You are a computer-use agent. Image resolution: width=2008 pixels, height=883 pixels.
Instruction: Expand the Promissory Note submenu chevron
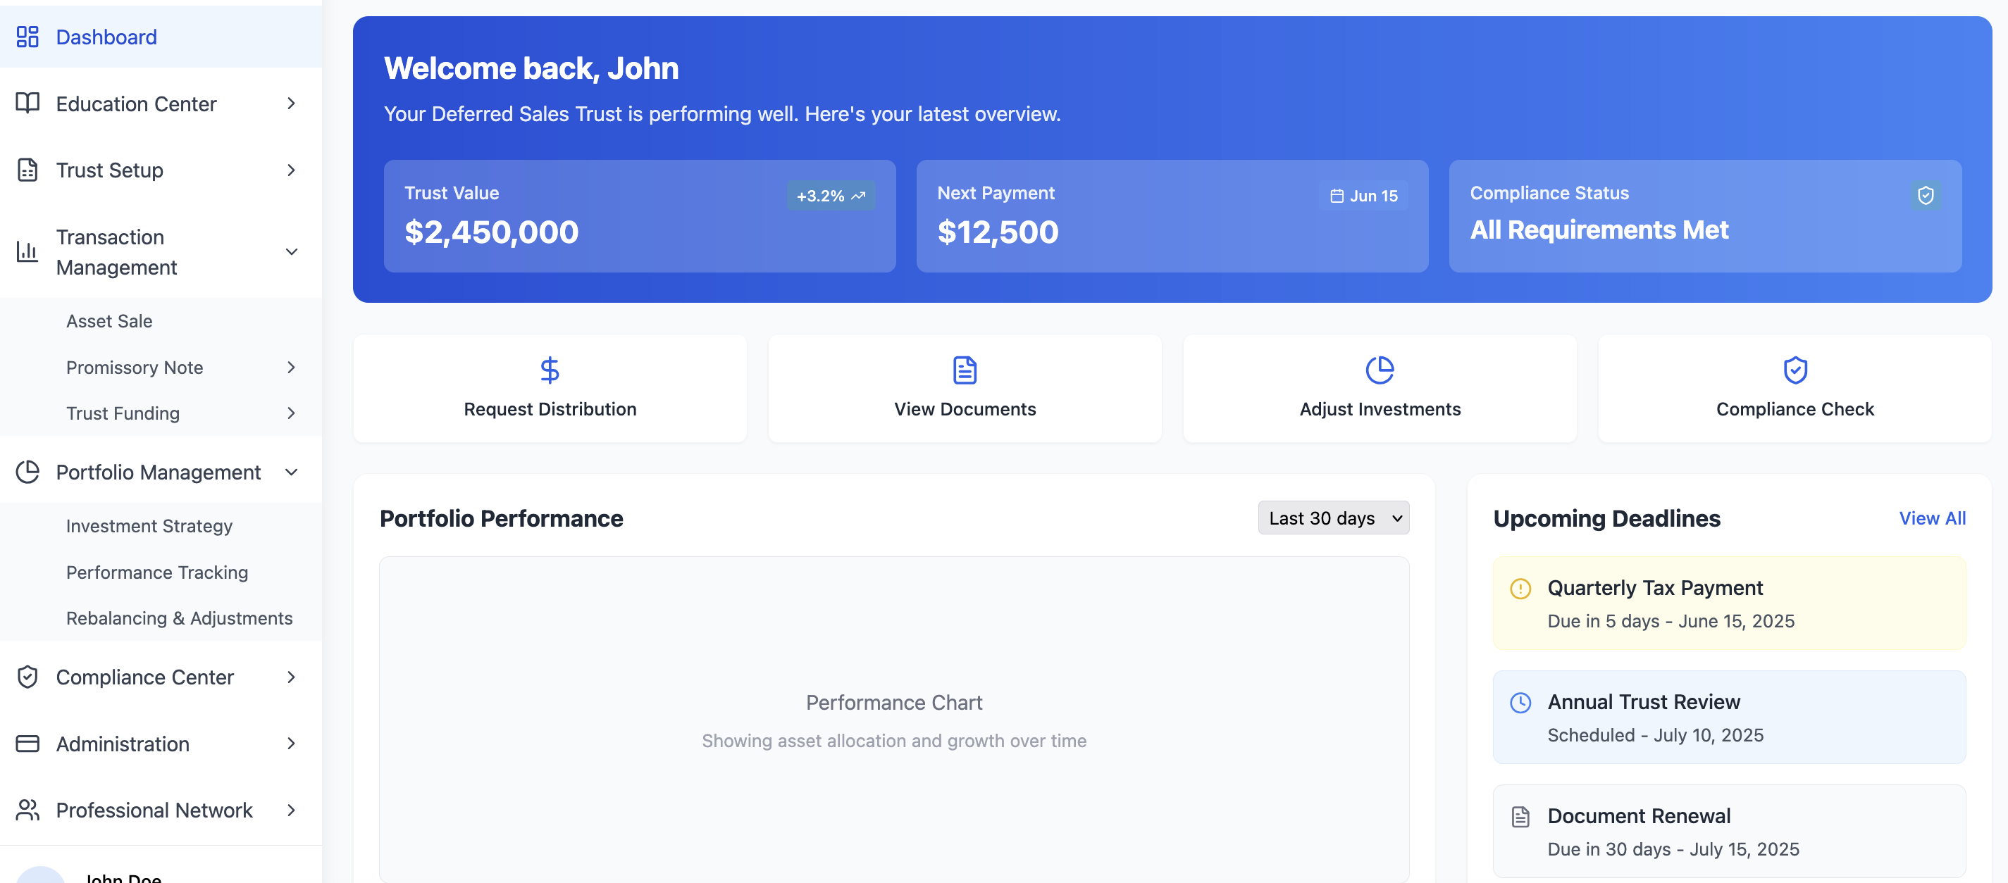pyautogui.click(x=291, y=367)
